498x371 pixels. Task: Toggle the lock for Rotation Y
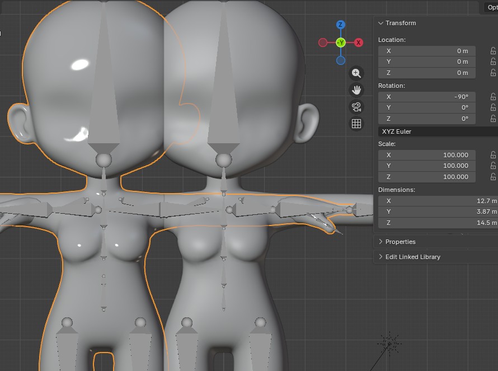coord(493,107)
